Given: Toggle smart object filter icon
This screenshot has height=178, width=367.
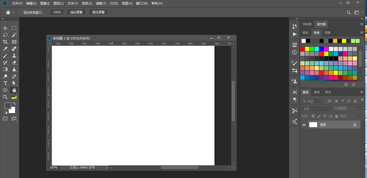Looking at the screenshot, I should (355, 101).
